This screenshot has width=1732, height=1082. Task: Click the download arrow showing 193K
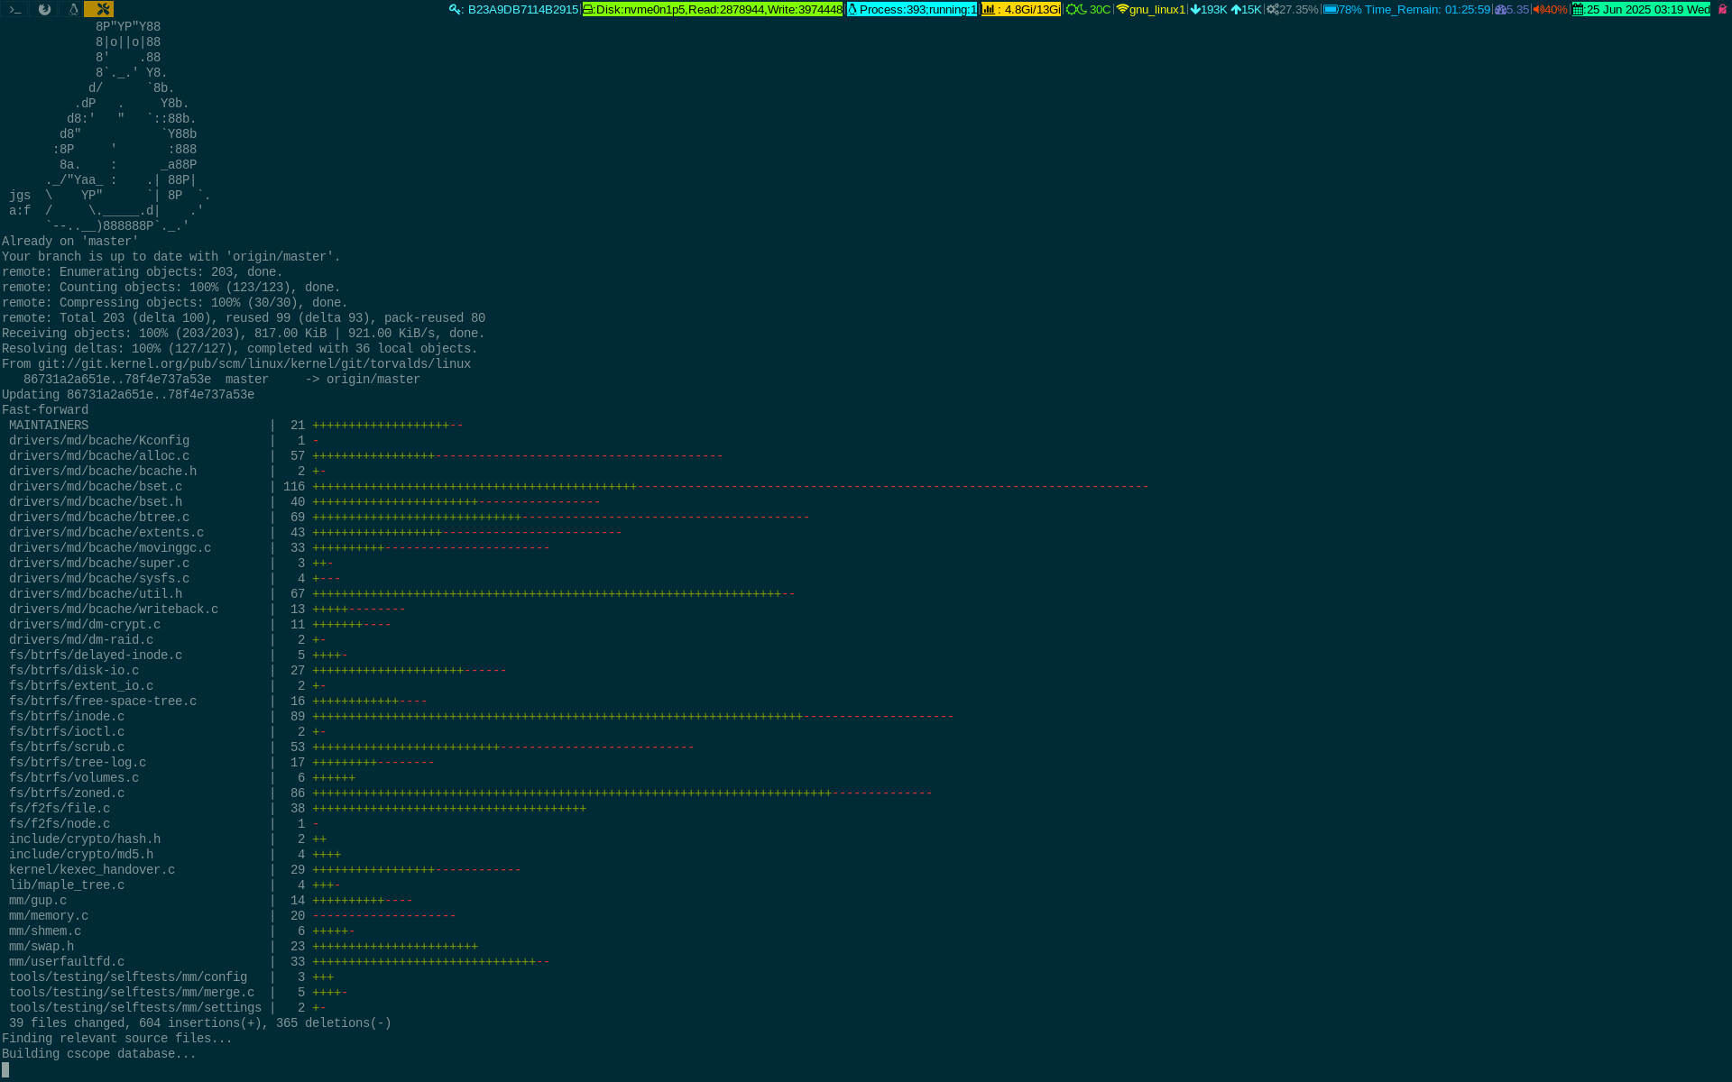(1195, 10)
